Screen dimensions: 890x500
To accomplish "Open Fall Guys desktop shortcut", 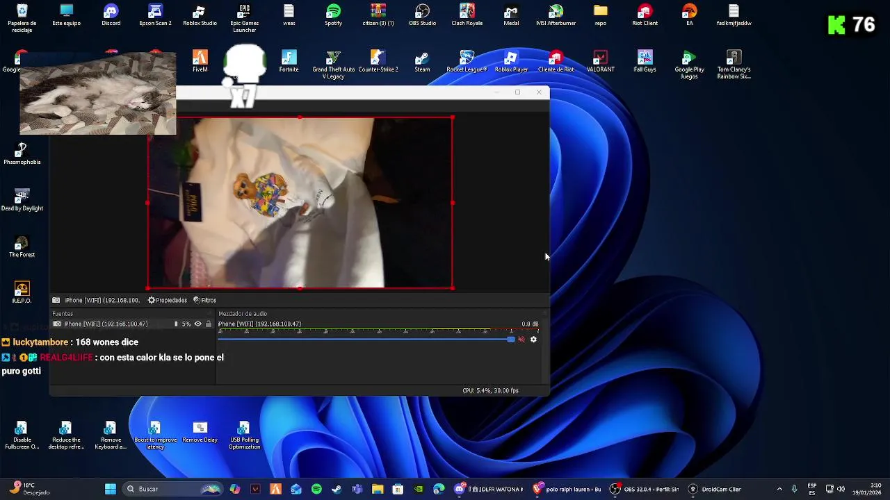I will 645,61.
